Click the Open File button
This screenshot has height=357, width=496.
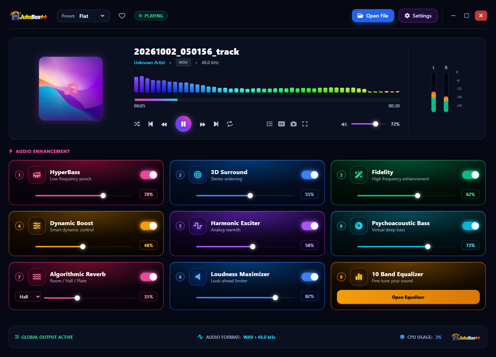click(373, 16)
